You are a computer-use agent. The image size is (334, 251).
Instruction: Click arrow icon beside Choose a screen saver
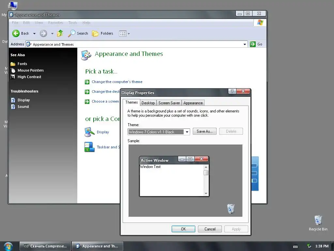tap(87, 102)
